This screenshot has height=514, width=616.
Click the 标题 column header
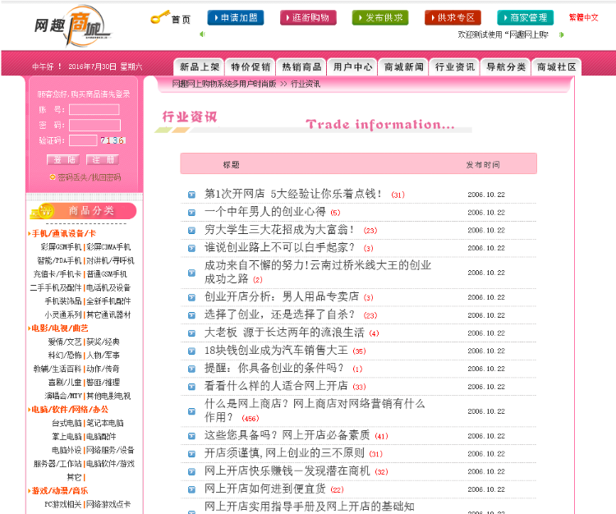pyautogui.click(x=231, y=165)
